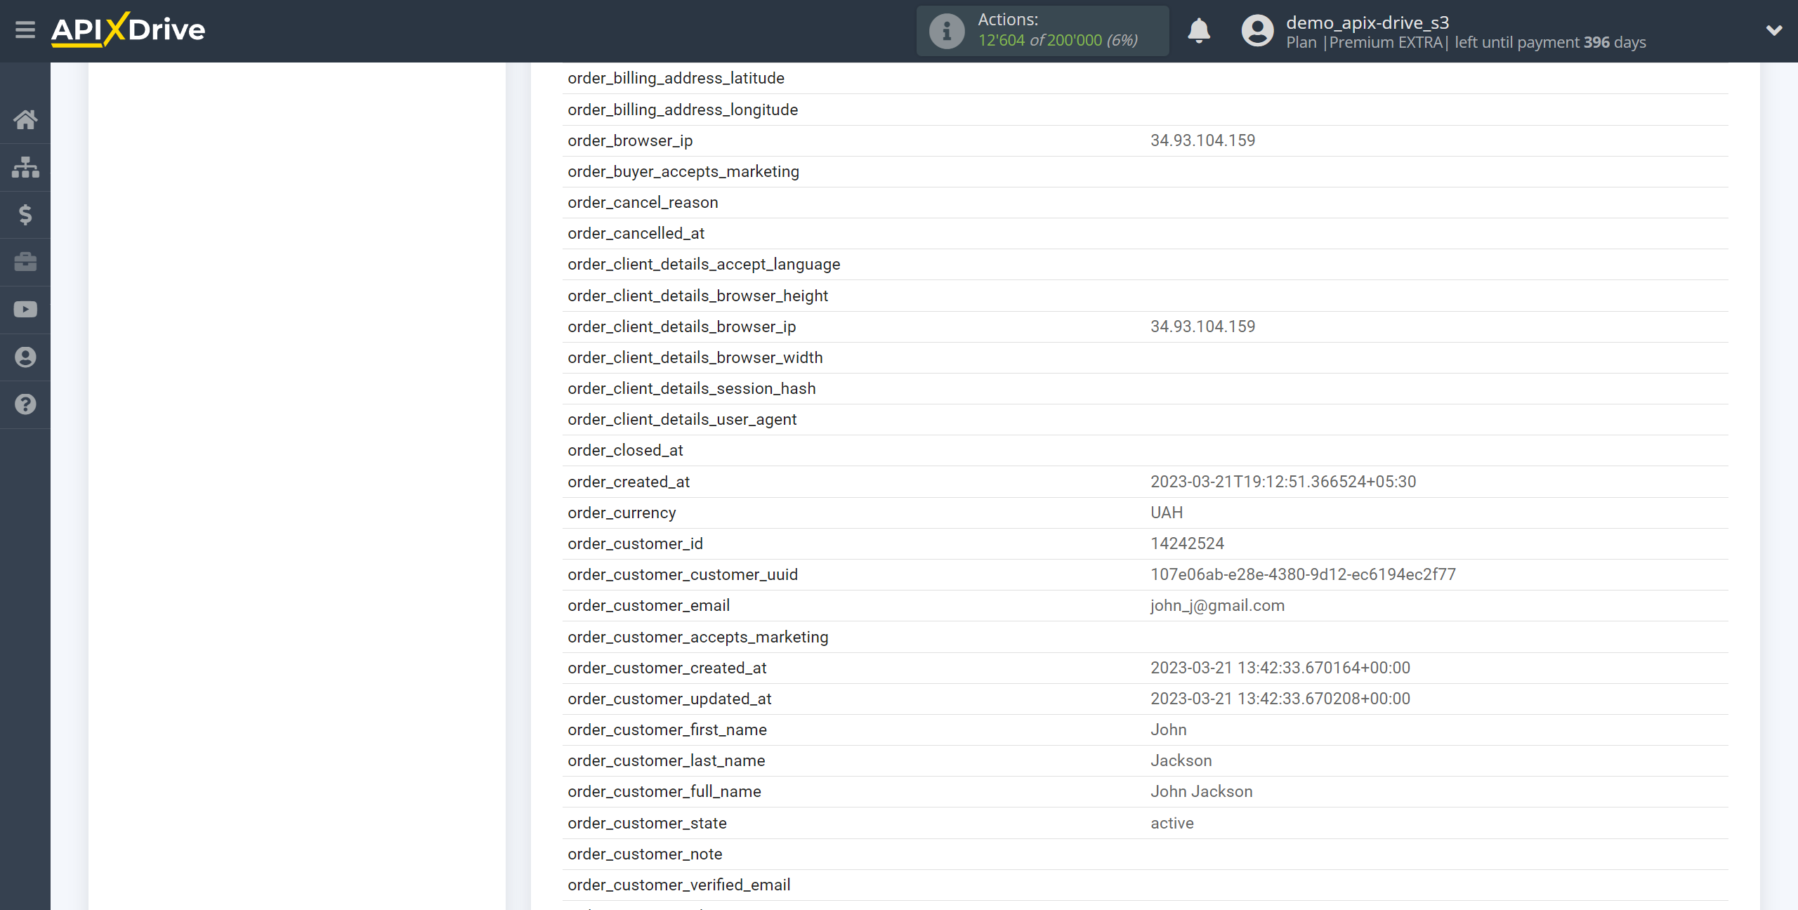The image size is (1798, 910).
Task: Select order_created_at field name
Action: click(x=629, y=482)
